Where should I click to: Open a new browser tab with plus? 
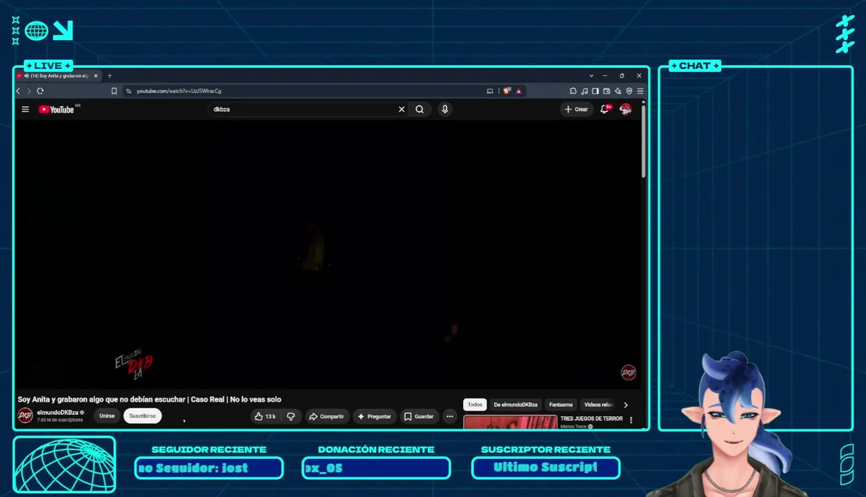click(110, 76)
